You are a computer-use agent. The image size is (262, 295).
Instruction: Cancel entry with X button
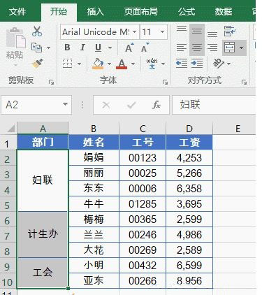106,105
